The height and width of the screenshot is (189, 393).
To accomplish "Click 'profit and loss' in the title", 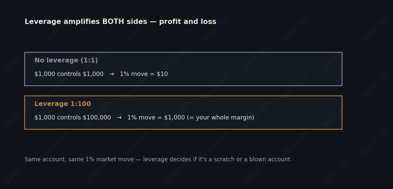I will 188,22.
